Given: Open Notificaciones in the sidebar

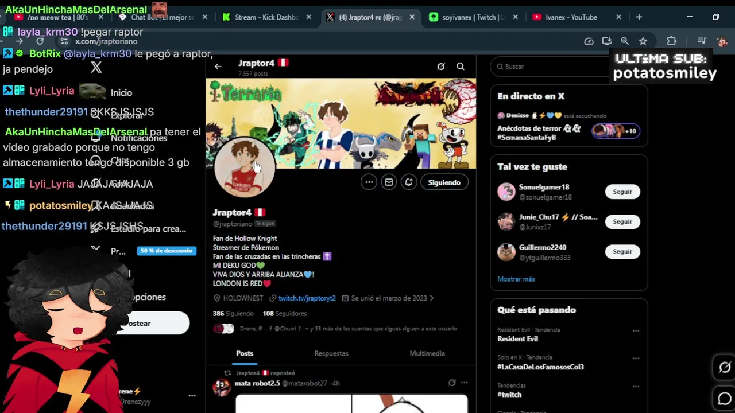Looking at the screenshot, I should click(138, 138).
